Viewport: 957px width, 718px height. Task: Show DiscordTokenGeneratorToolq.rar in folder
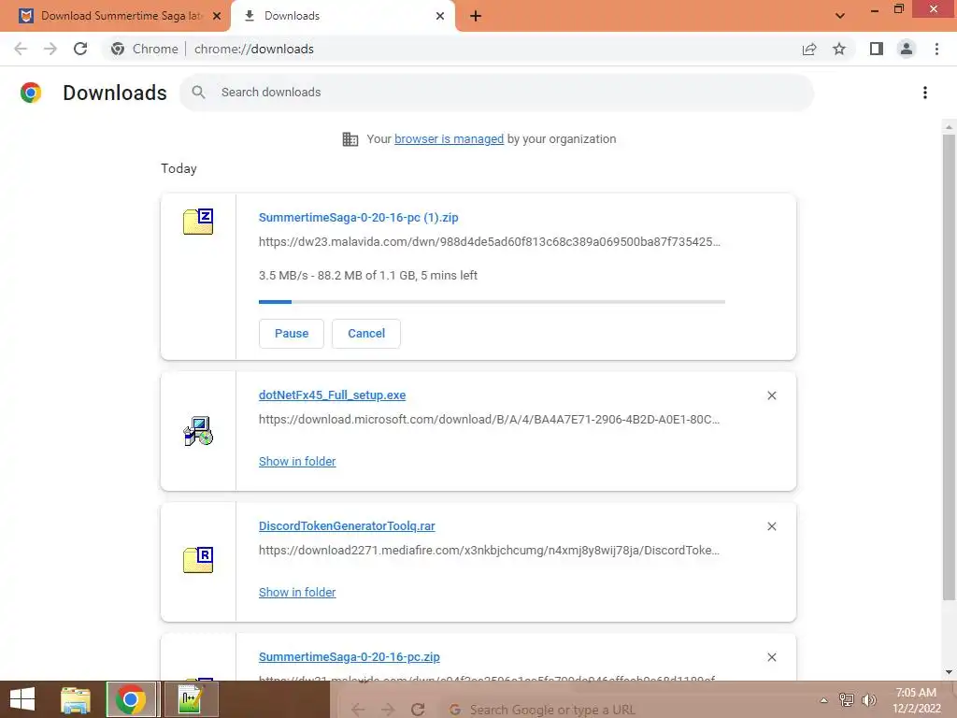pos(297,592)
